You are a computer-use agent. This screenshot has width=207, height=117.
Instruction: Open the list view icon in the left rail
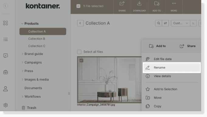[x=5, y=39]
